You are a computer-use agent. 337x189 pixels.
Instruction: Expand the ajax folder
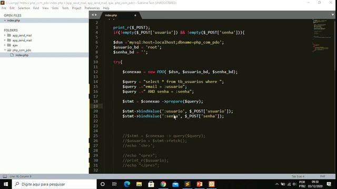point(5,45)
